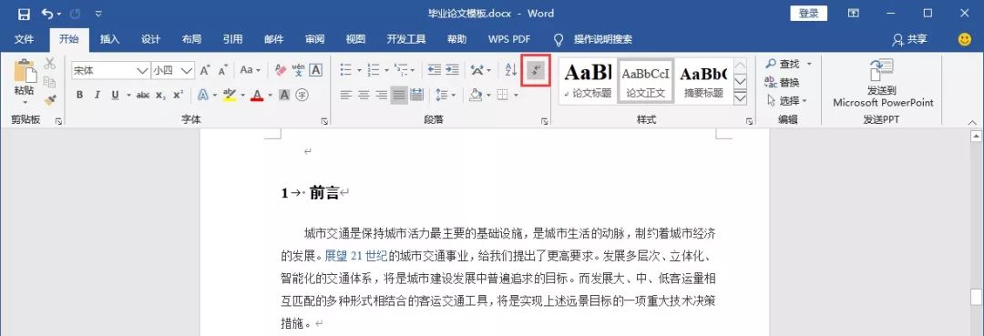Insert enclosed character (circled 字)
This screenshot has width=984, height=336.
[x=302, y=96]
